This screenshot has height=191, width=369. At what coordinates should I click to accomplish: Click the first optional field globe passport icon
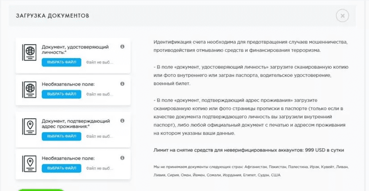pyautogui.click(x=29, y=90)
